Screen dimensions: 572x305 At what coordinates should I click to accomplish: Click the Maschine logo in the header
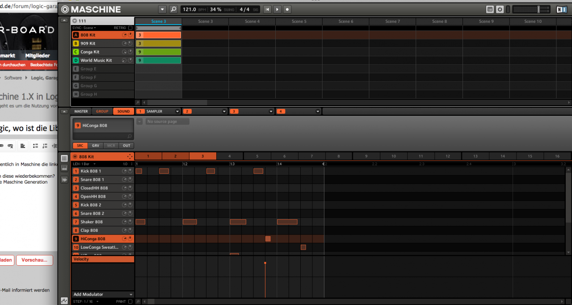click(x=91, y=9)
